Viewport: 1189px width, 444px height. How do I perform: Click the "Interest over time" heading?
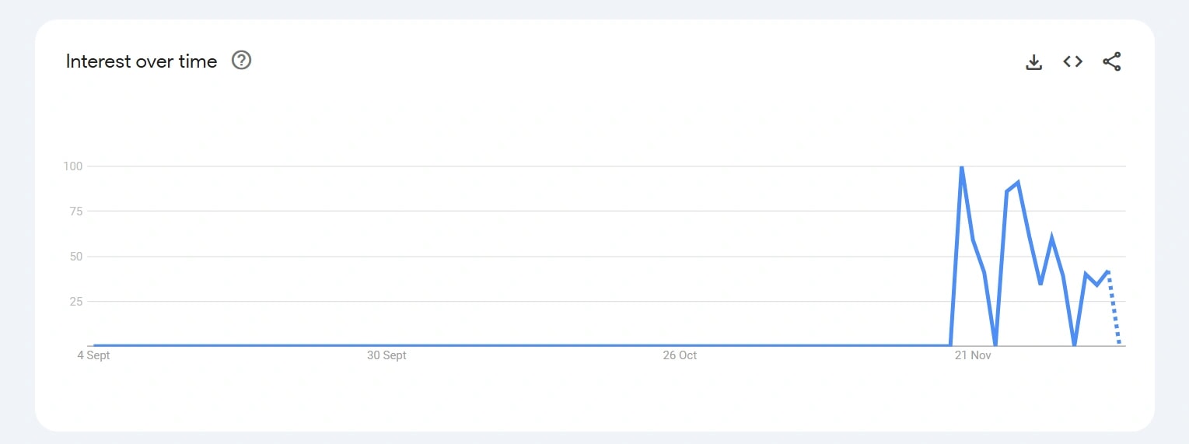click(142, 61)
